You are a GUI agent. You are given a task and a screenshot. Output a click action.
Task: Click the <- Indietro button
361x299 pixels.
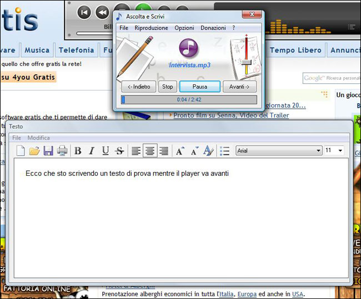pyautogui.click(x=139, y=87)
